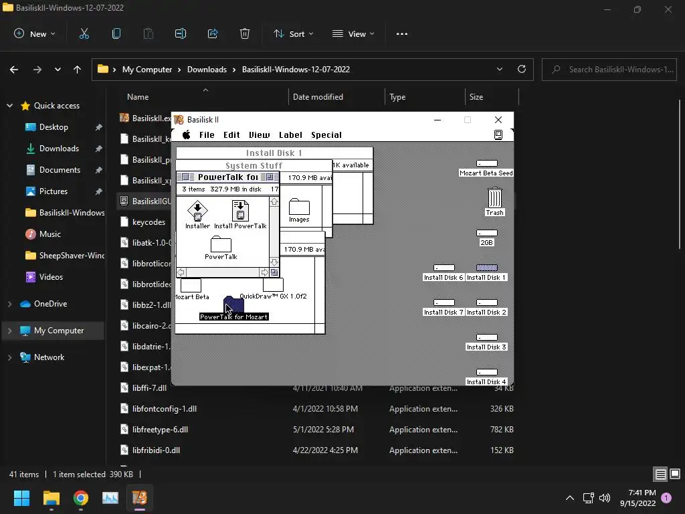Open Chrome from the taskbar
This screenshot has height=514, width=685.
[x=81, y=498]
